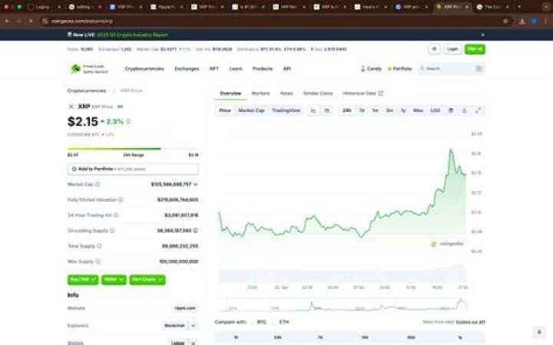Switch to the Overview tab
This screenshot has height=345, width=553.
(230, 94)
